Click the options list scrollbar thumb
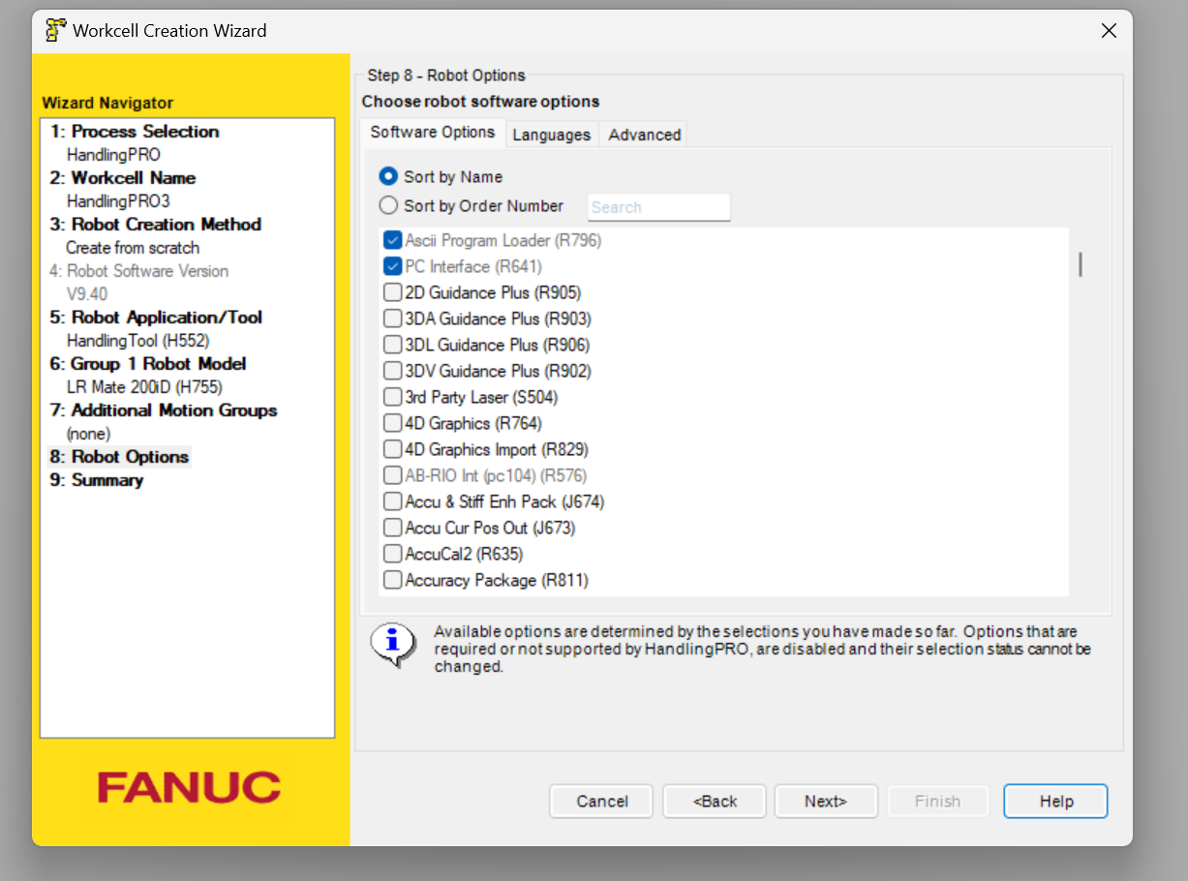1188x881 pixels. pos(1081,264)
